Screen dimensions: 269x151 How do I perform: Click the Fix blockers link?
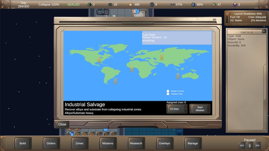[x=258, y=20]
